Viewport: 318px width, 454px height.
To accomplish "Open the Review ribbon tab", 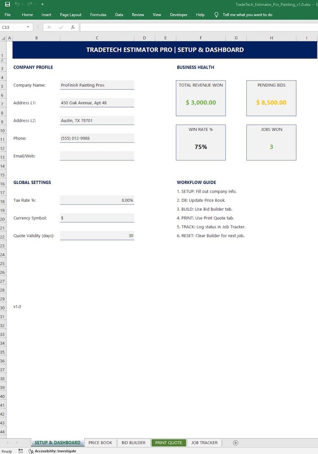I will pyautogui.click(x=138, y=15).
